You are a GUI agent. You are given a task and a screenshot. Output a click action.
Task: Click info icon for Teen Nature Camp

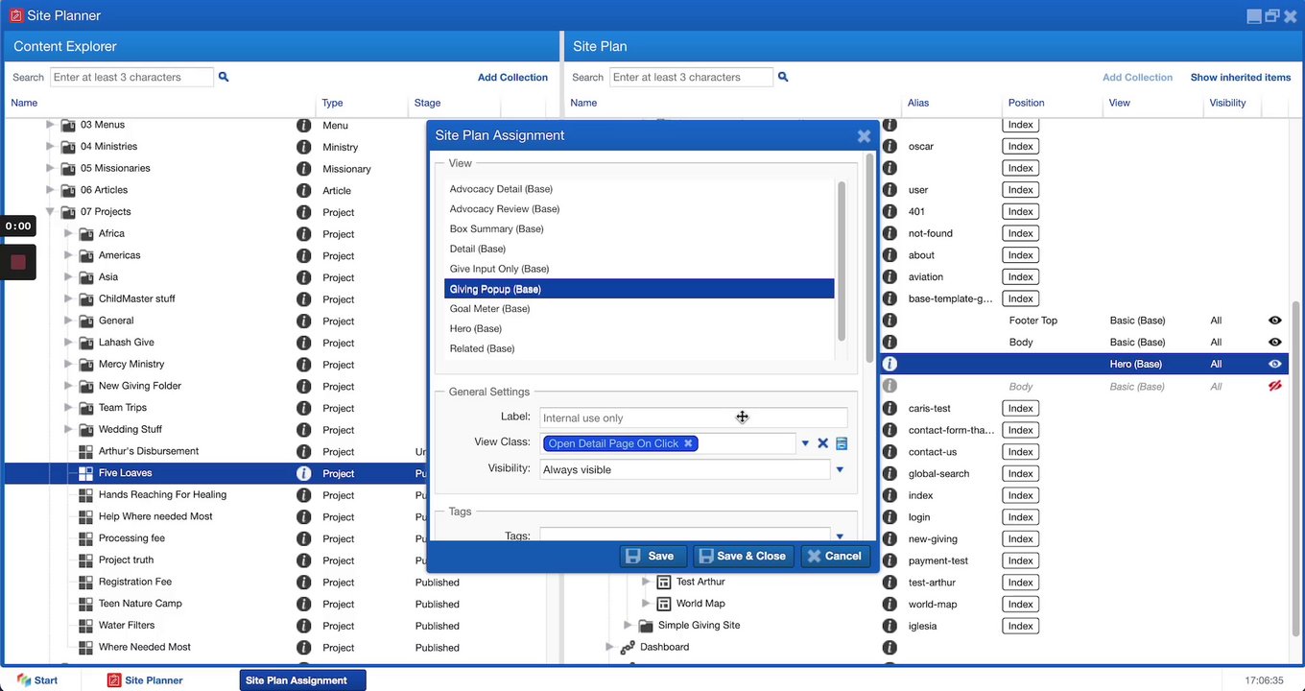tap(303, 604)
